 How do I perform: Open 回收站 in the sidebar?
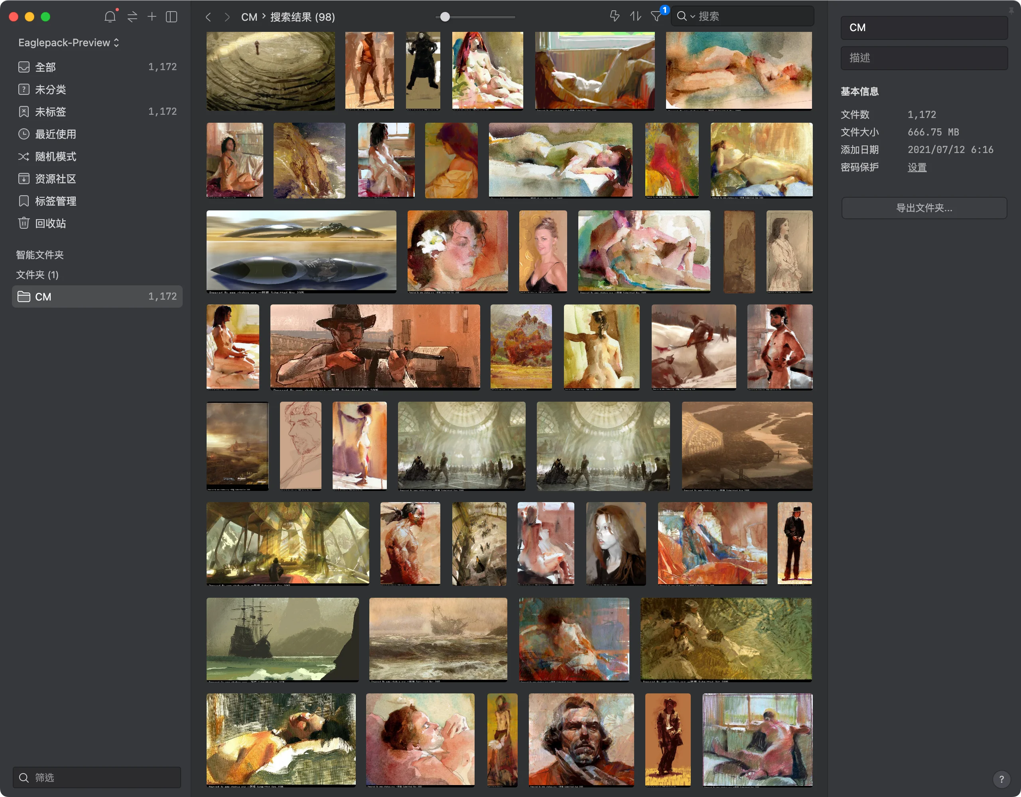point(97,223)
